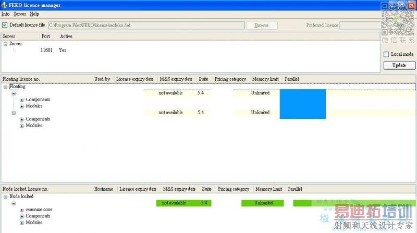Select the Node locked tree label
This screenshot has height=233, width=417.
click(21, 197)
